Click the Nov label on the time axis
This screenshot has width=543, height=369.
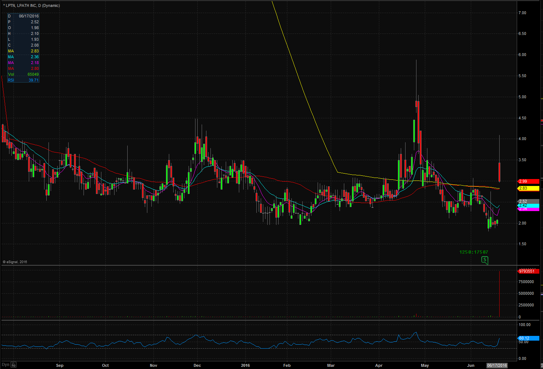(154, 365)
